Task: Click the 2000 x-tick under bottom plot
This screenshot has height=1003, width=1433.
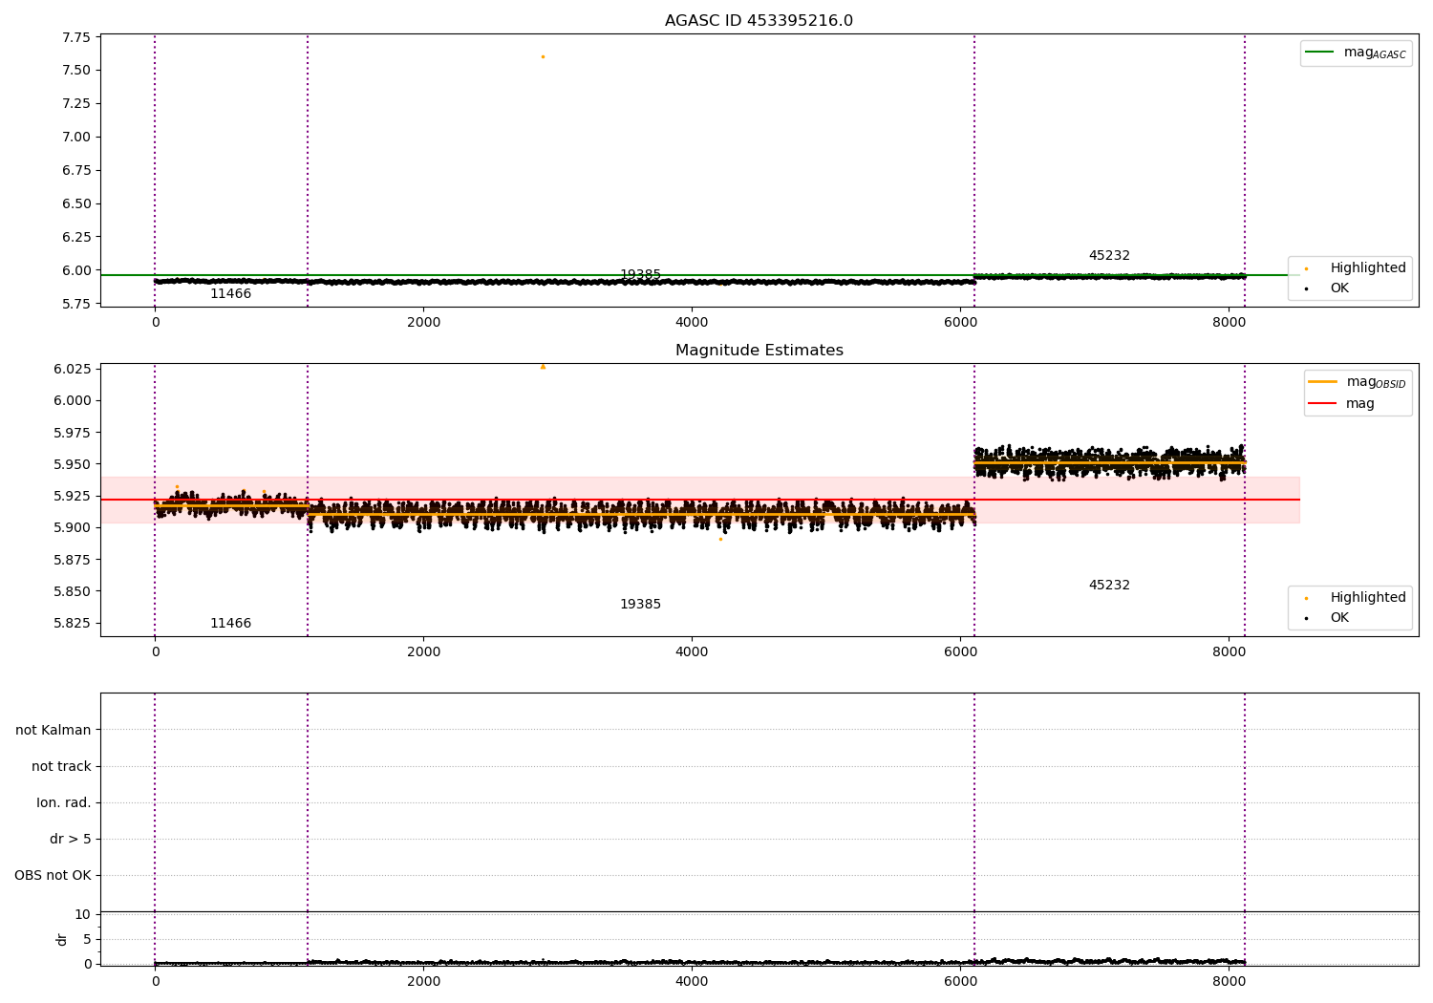Action: 423,981
